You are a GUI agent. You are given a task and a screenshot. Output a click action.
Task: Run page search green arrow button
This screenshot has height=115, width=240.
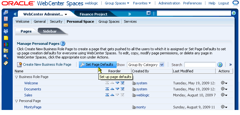pos(220,65)
